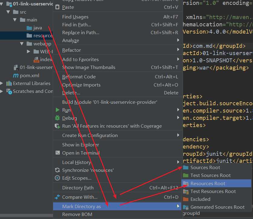The image size is (253, 219).
Task: Click the packaging war line in editor
Action: pos(216,67)
